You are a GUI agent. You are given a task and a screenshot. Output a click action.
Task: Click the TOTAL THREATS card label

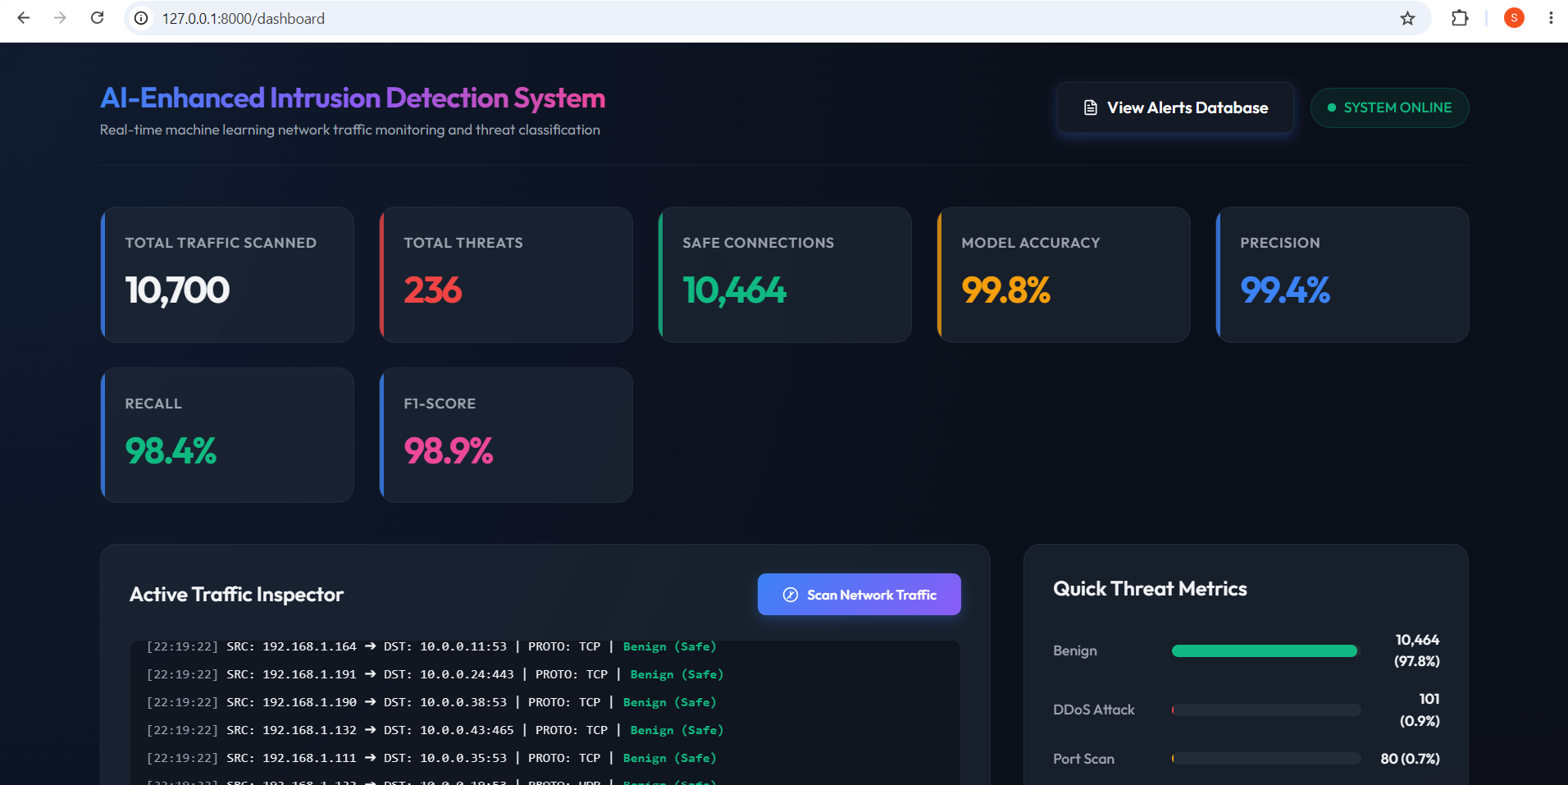click(x=463, y=243)
